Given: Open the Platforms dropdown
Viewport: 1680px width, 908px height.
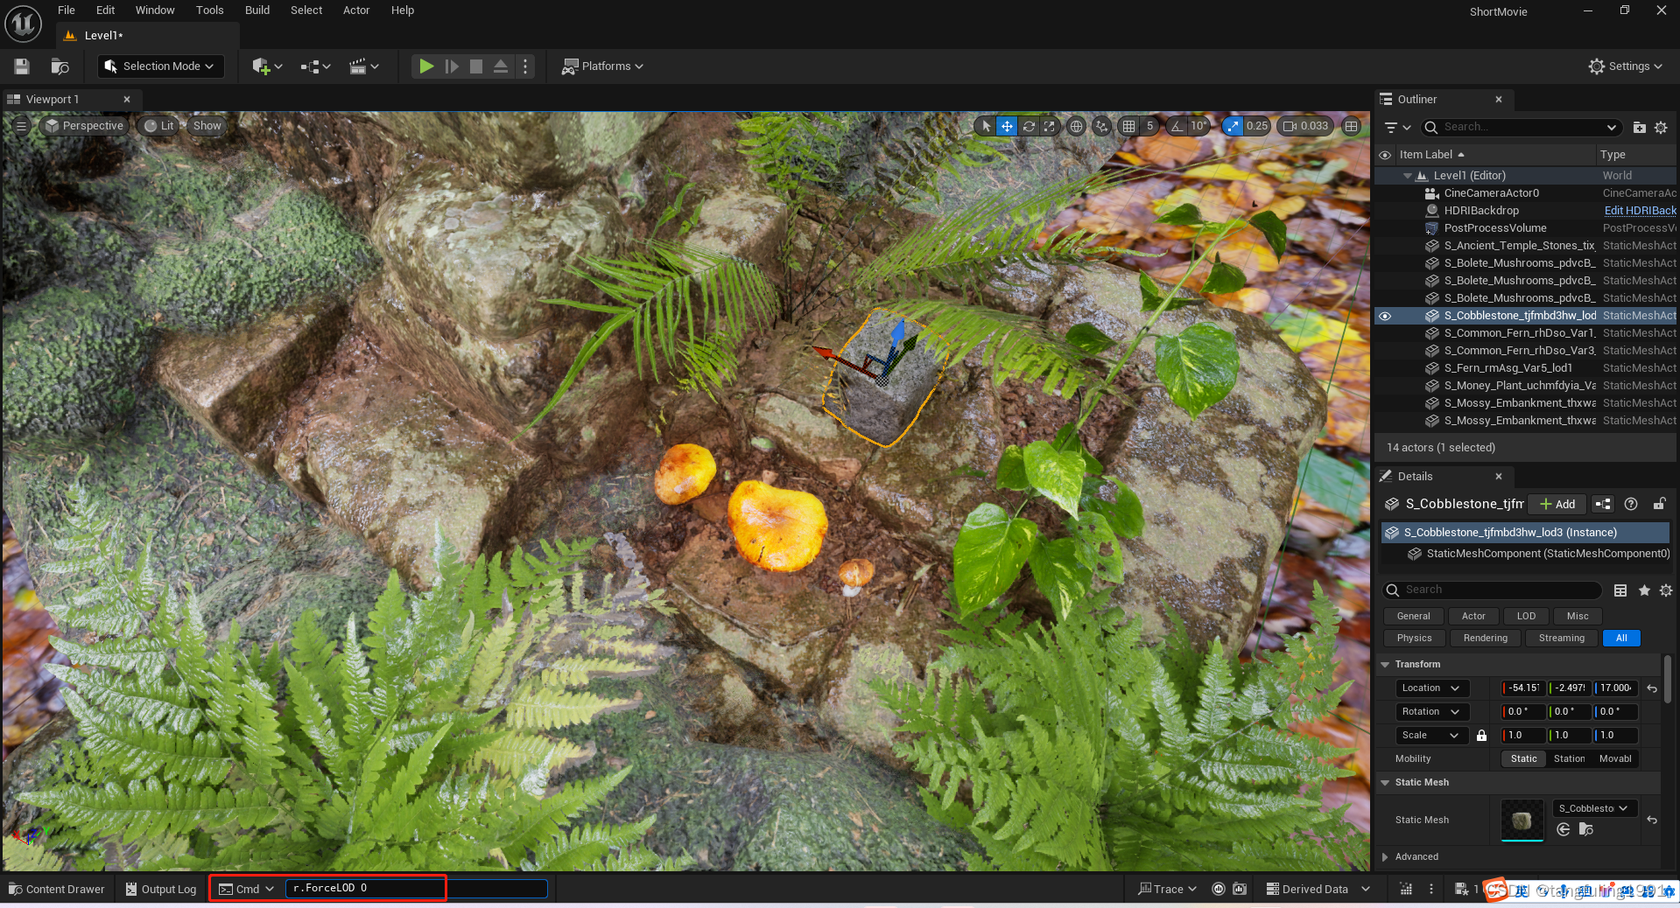Looking at the screenshot, I should (602, 66).
